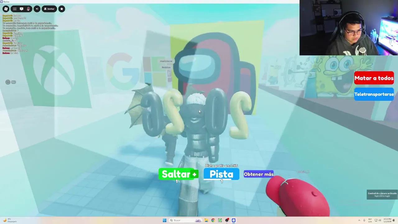The width and height of the screenshot is (398, 224).
Task: Click the Roblox window title icon
Action: coord(2,2)
